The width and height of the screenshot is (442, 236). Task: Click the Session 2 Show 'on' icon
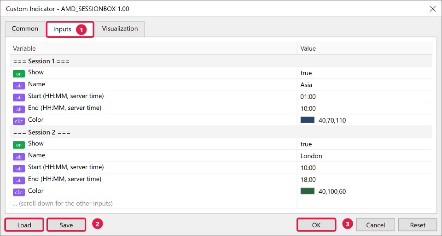tap(19, 145)
